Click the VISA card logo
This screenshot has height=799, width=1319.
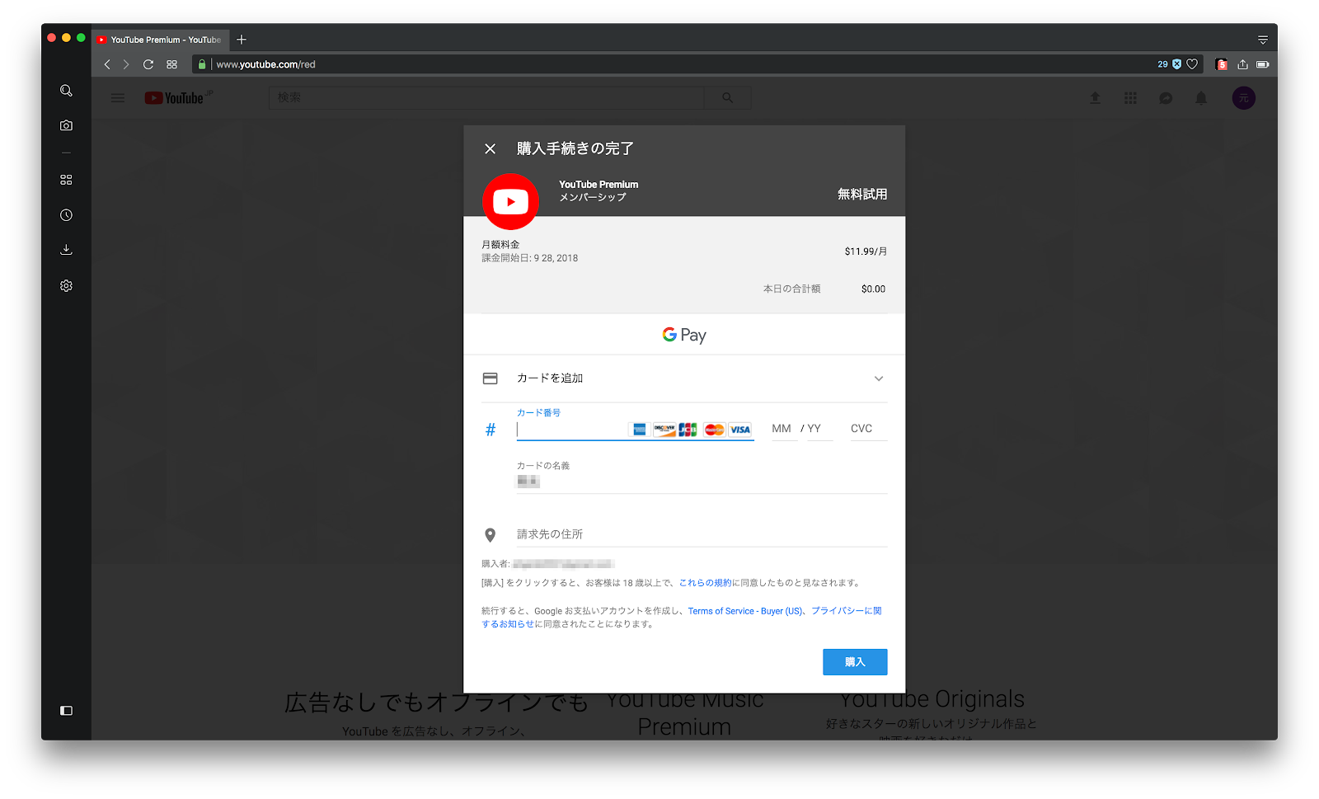pyautogui.click(x=740, y=430)
